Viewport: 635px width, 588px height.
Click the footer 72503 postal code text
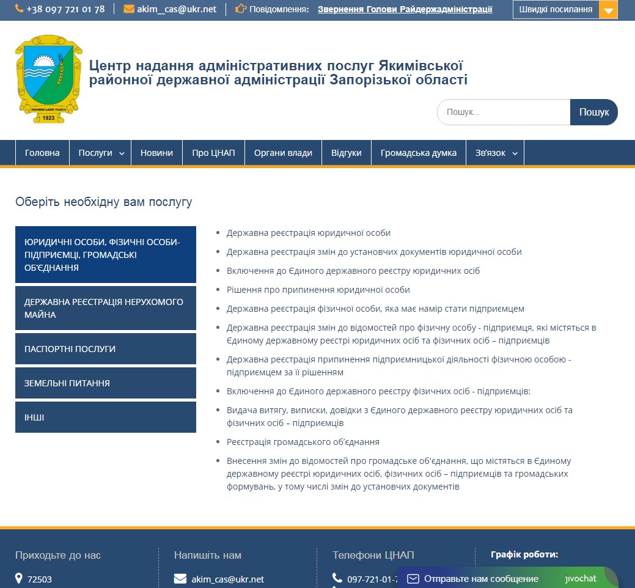point(39,579)
